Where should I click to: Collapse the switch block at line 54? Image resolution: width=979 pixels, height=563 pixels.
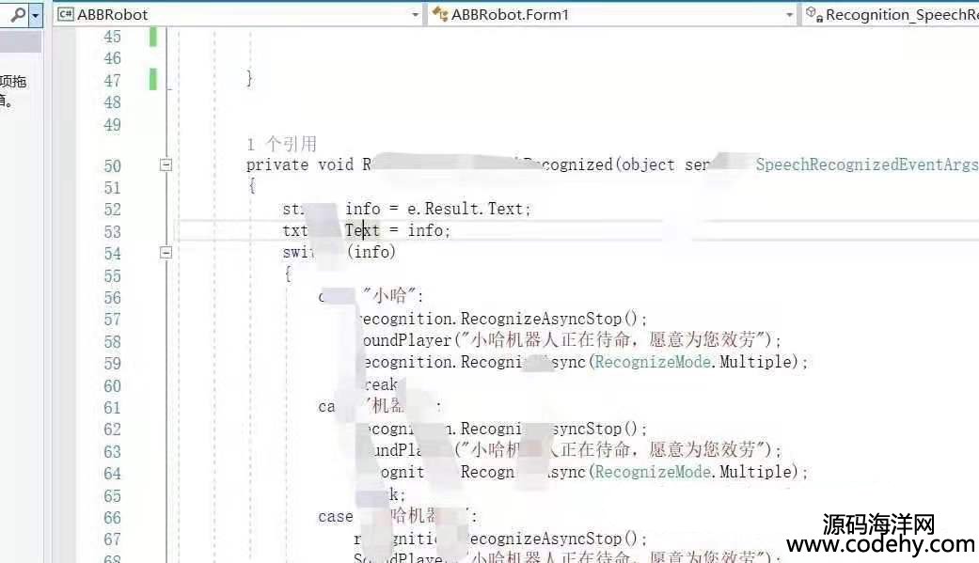(x=166, y=253)
